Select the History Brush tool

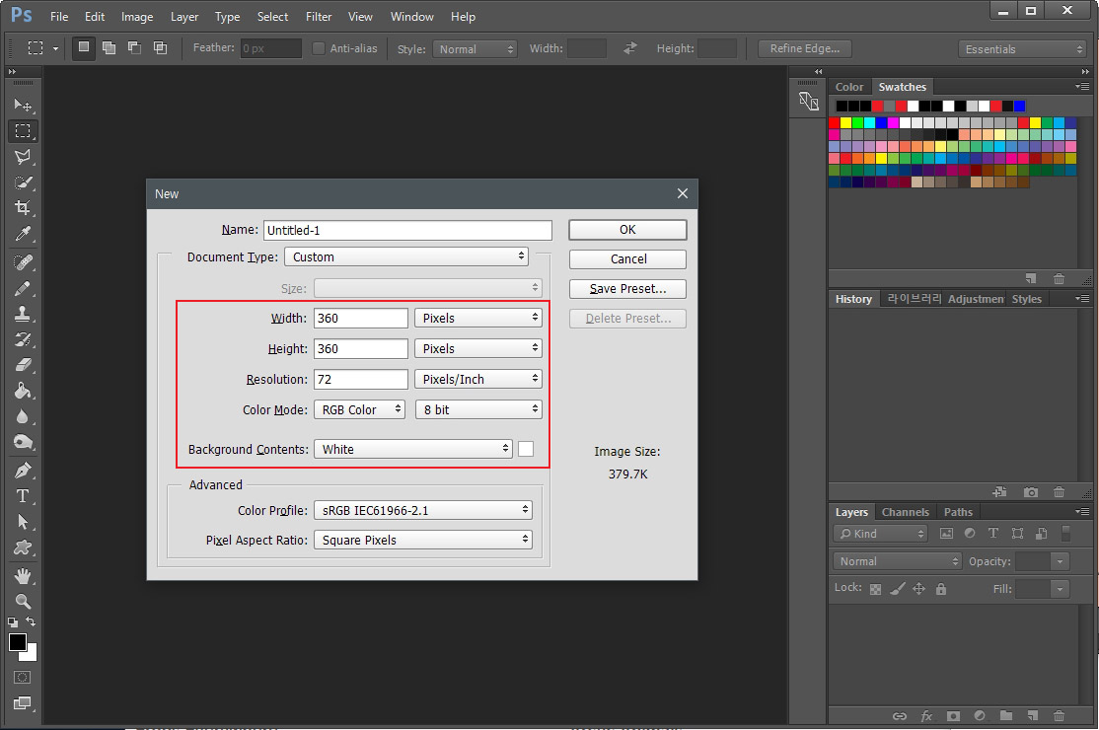(x=23, y=339)
